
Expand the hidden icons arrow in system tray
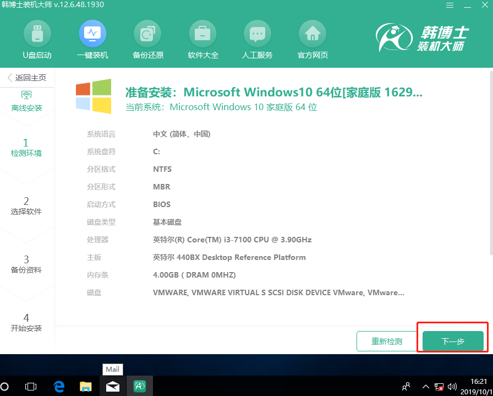pyautogui.click(x=425, y=386)
